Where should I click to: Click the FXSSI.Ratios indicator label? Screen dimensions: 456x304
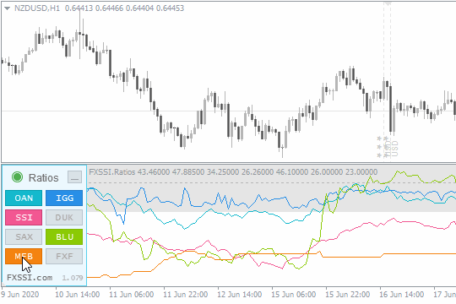pyautogui.click(x=112, y=172)
